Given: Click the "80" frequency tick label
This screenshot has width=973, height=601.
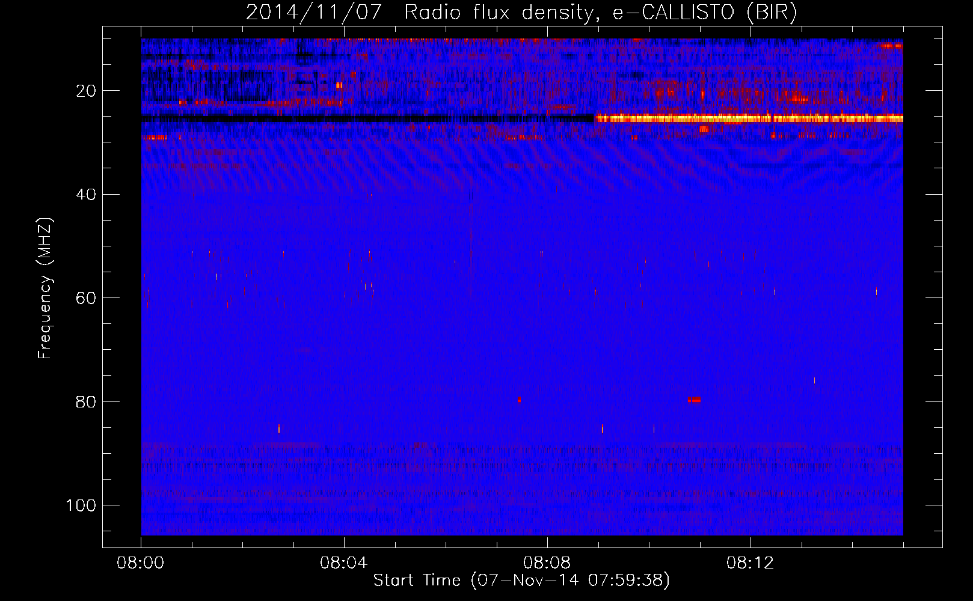Looking at the screenshot, I should (87, 401).
